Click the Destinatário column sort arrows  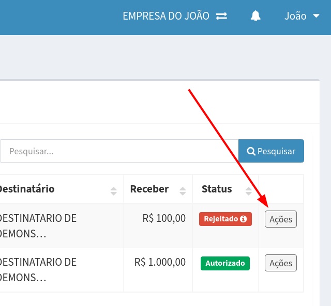click(114, 191)
